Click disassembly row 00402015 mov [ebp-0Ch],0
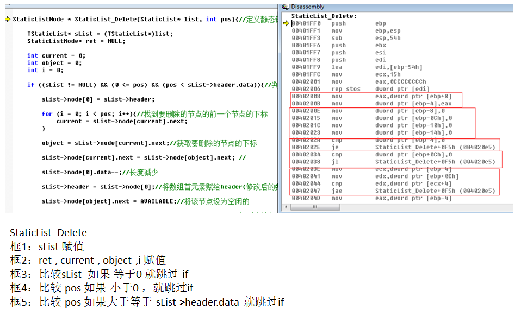Viewport: 521px width, 317px height. [x=372, y=118]
